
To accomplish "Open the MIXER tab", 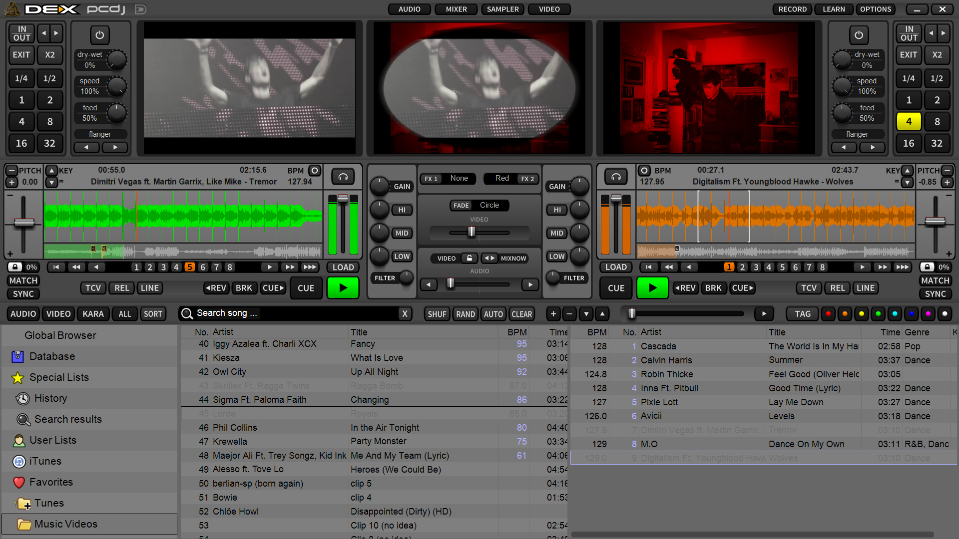I will coord(456,9).
